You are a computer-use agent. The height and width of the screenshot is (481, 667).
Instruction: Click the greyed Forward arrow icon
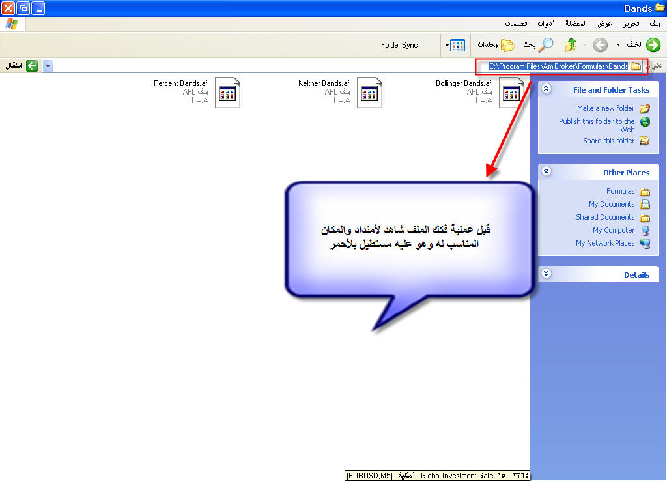pyautogui.click(x=600, y=45)
